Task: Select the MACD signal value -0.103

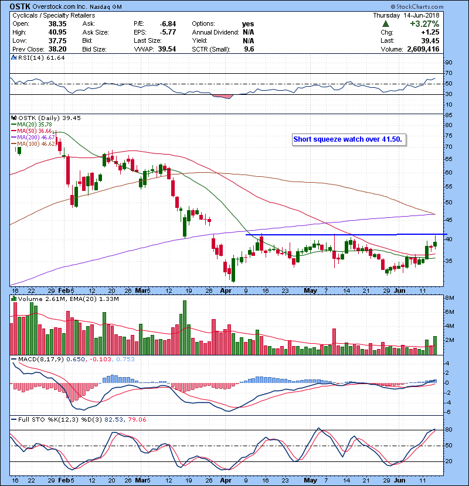Action: click(101, 359)
